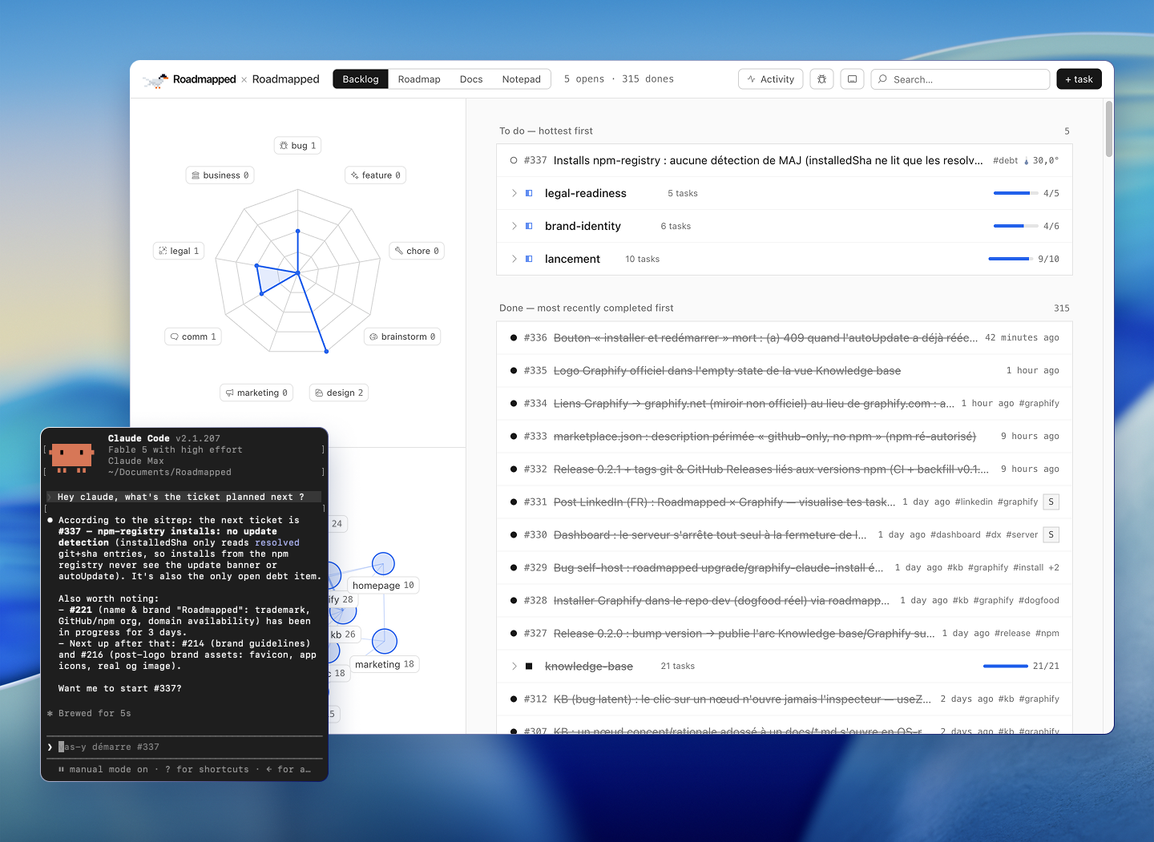Screen dimensions: 1154x842
Task: Click the Activity pulse button
Action: pyautogui.click(x=770, y=79)
